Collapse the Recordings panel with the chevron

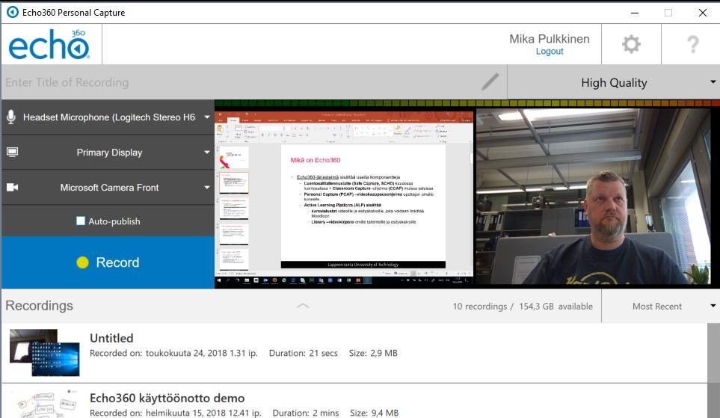point(303,306)
